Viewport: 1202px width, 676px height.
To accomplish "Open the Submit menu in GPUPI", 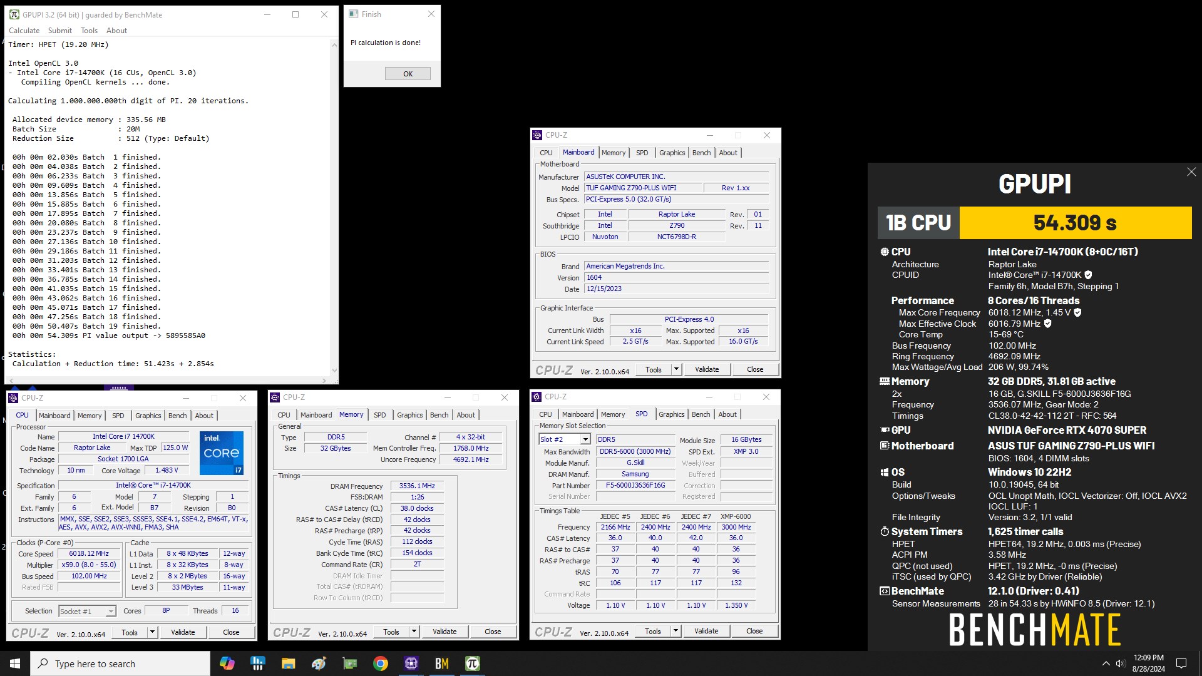I will [x=59, y=30].
